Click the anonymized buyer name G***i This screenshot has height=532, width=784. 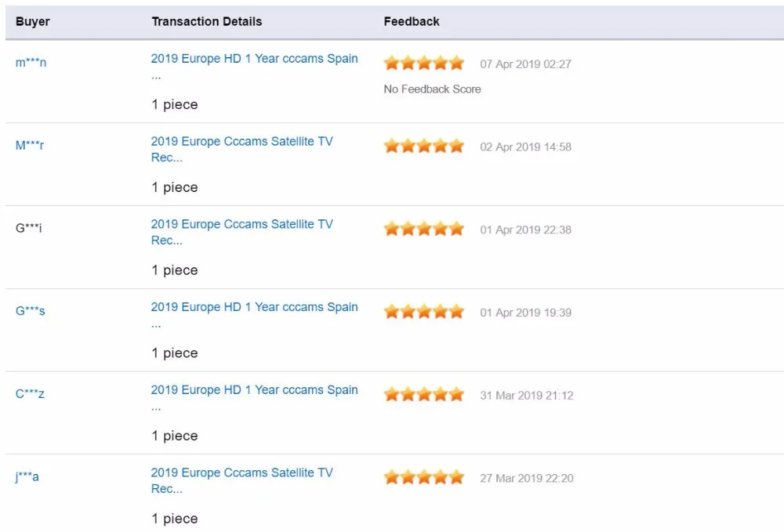[29, 228]
